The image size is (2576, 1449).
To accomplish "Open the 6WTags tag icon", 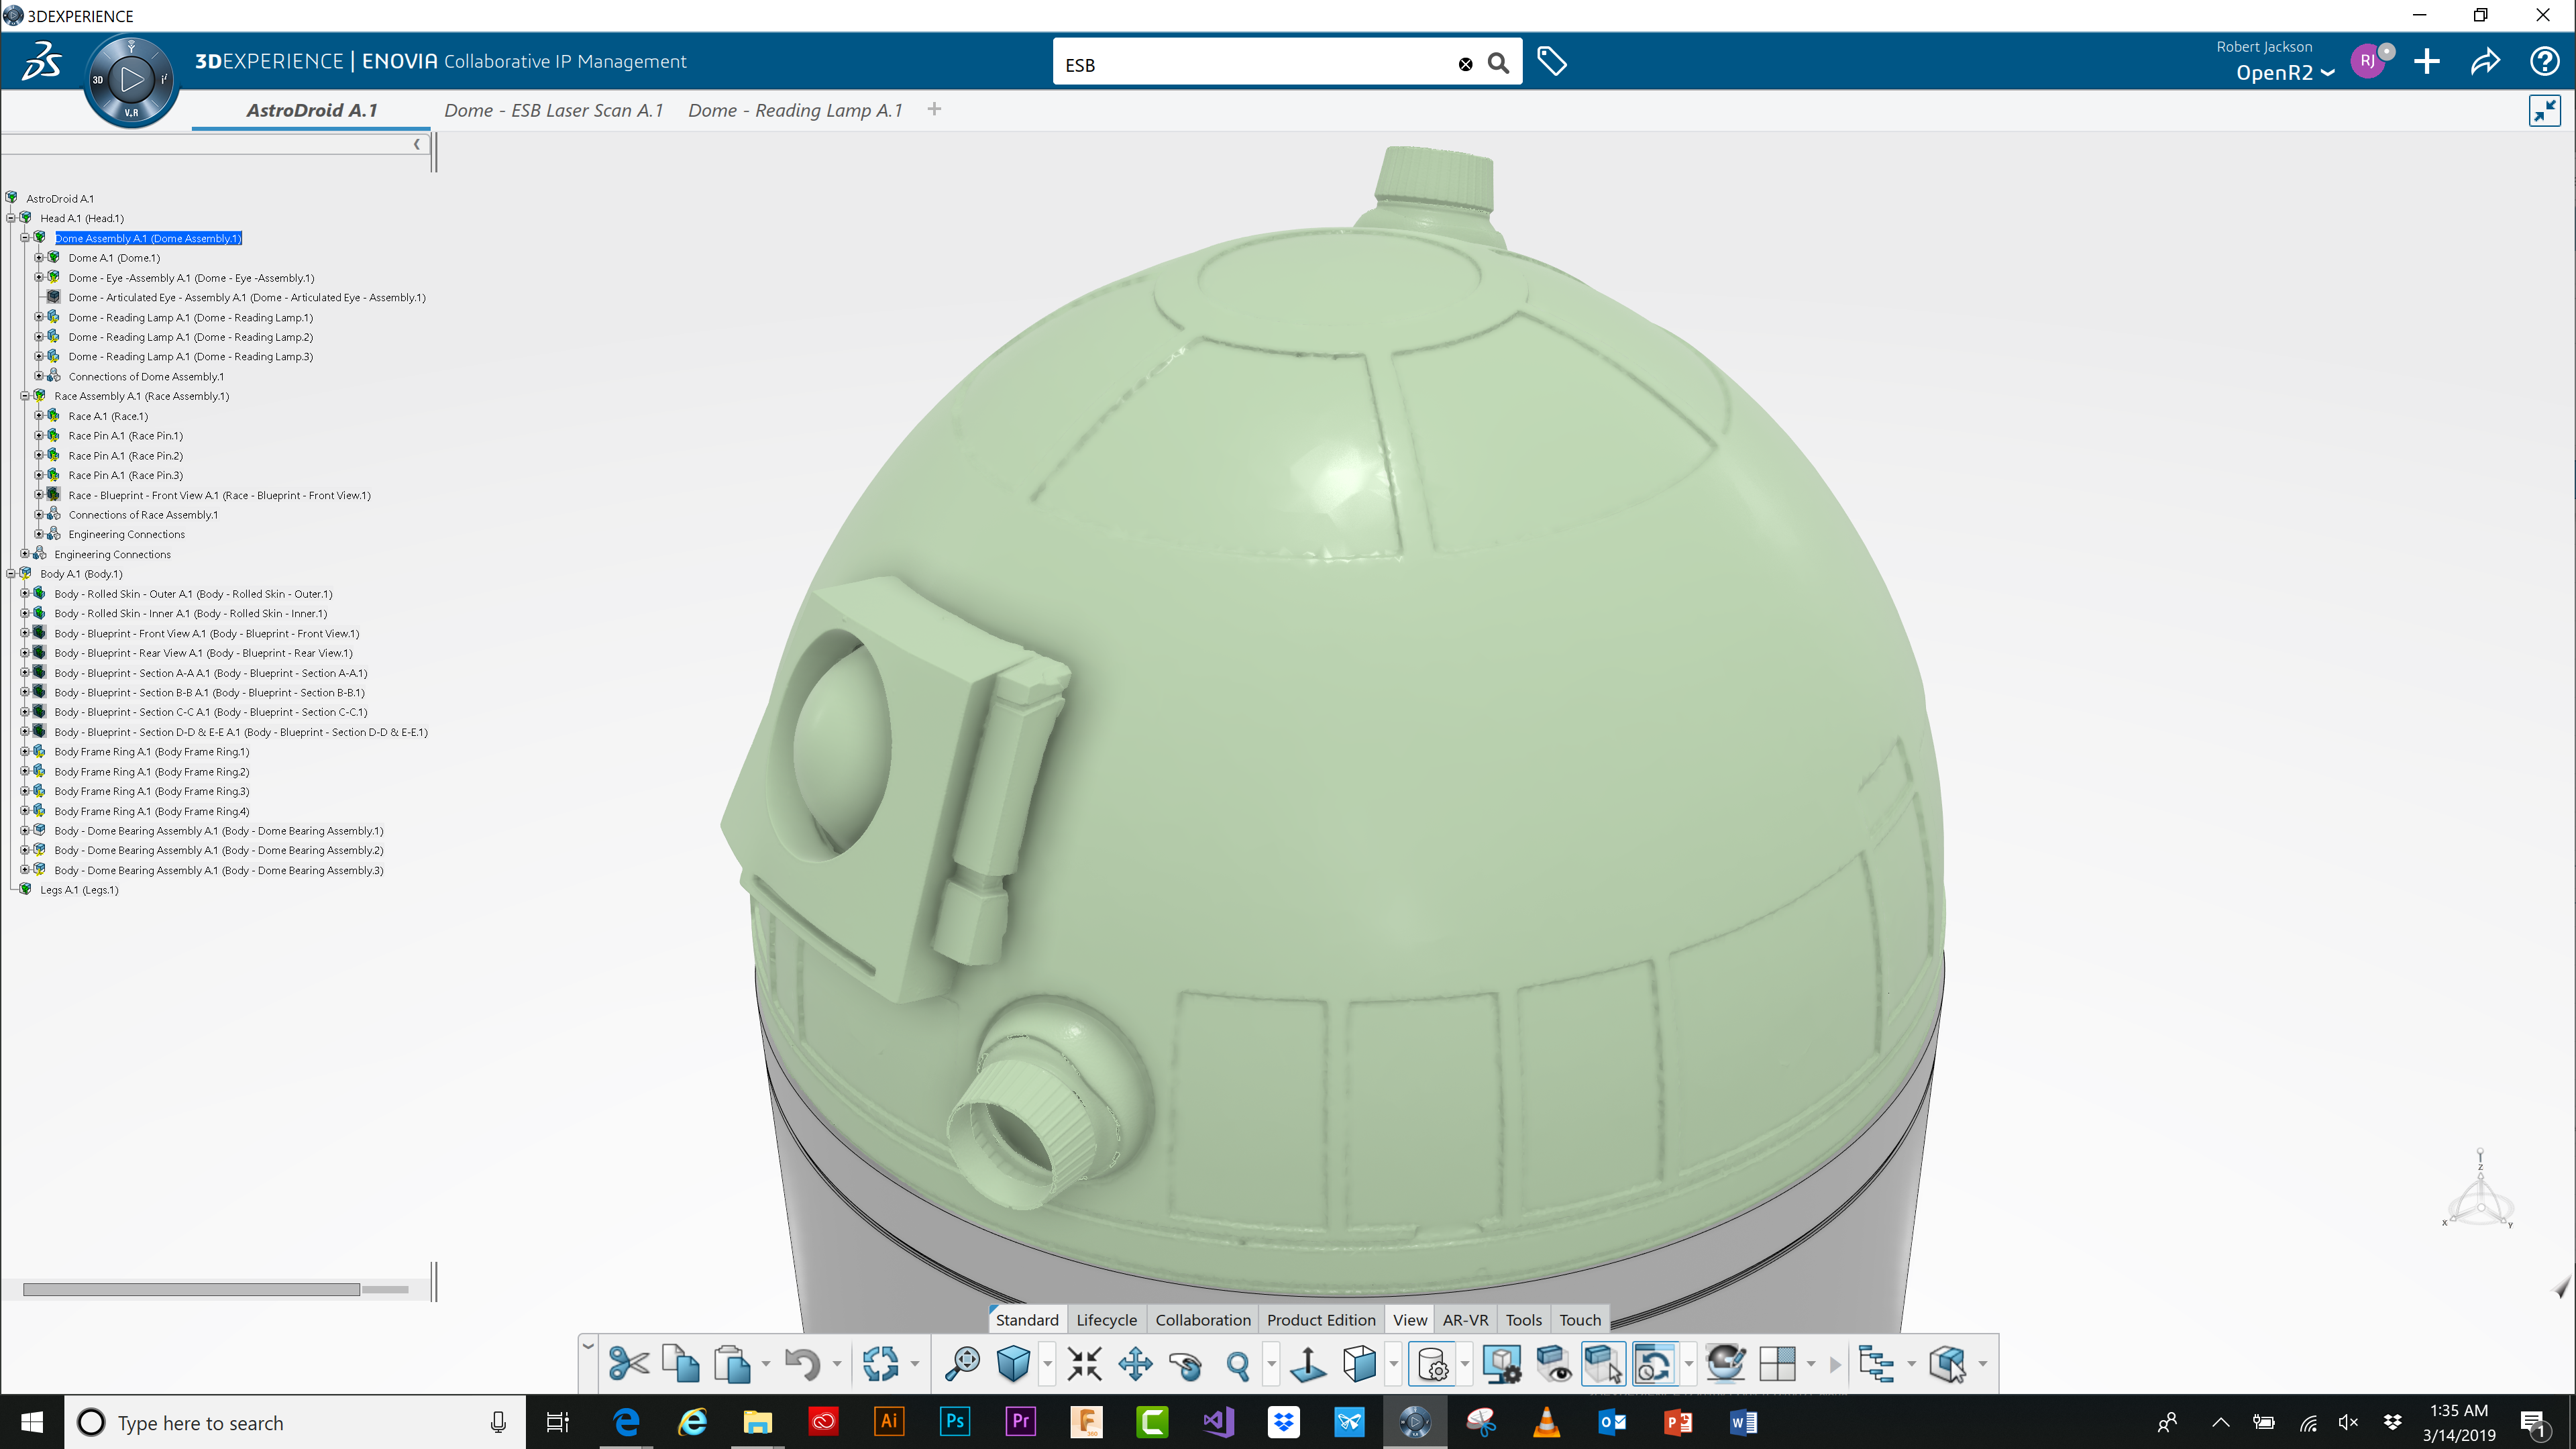I will pos(1551,62).
